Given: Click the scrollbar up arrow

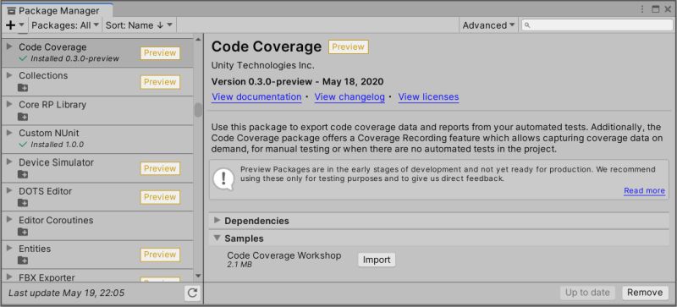Looking at the screenshot, I should tap(198, 39).
